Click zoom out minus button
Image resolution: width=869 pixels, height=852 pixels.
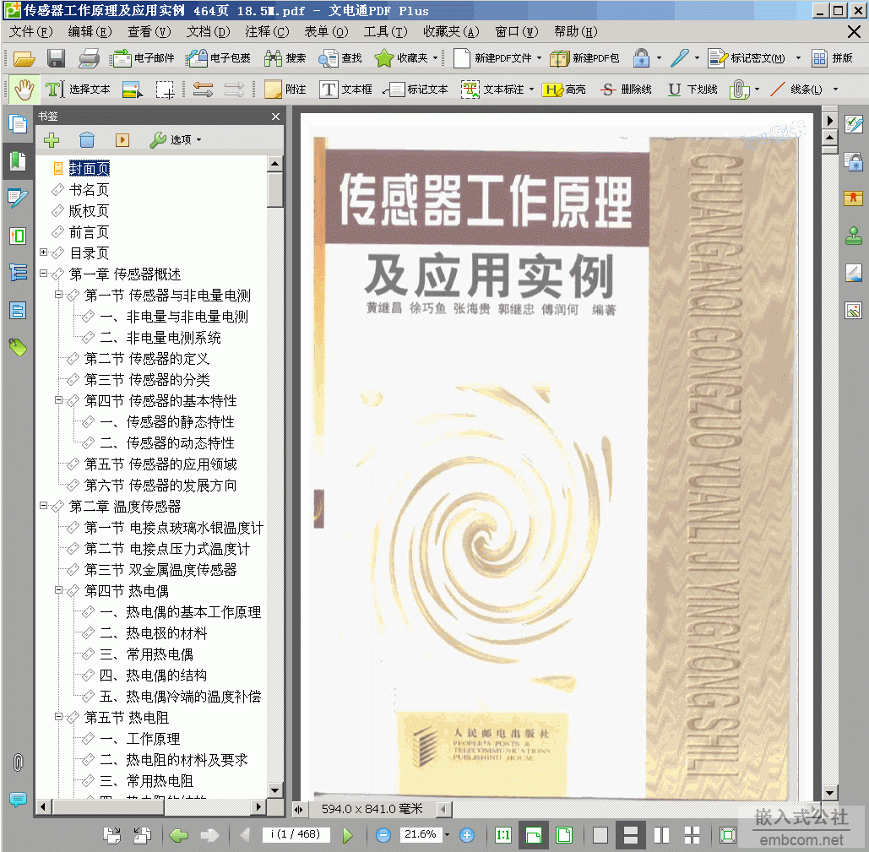pos(383,835)
